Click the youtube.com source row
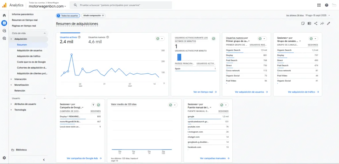This screenshot has height=164, width=339. (208, 127)
